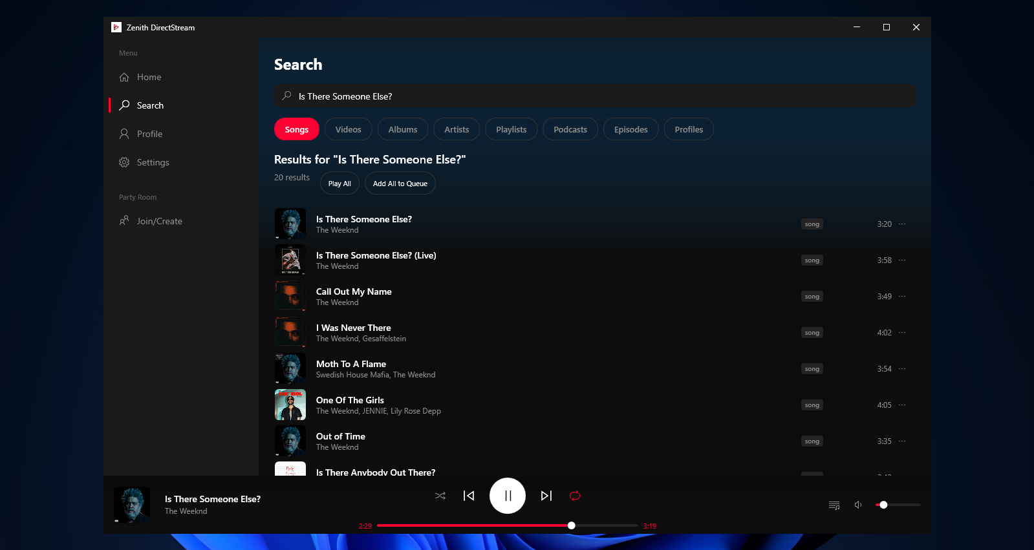The width and height of the screenshot is (1034, 550).
Task: Select the Is There Anybody Out There? row
Action: pos(594,469)
